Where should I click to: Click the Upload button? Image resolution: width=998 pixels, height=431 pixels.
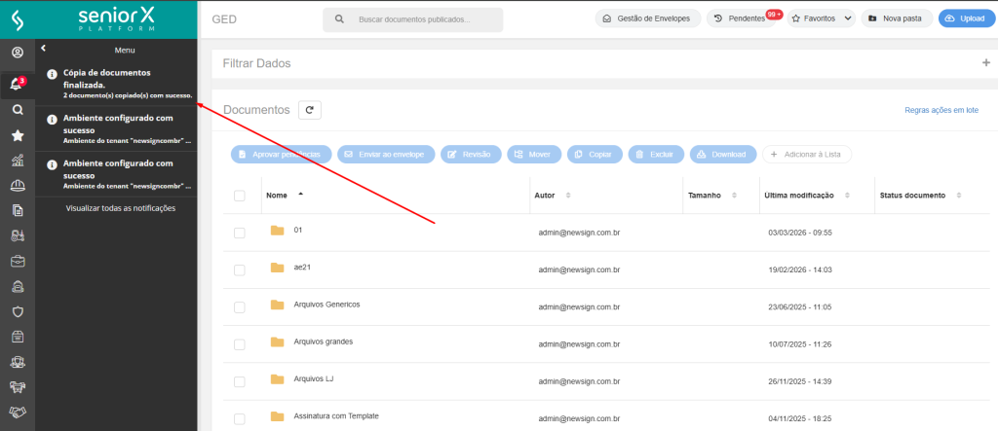click(967, 18)
